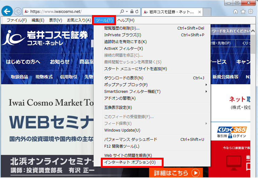Close the 岩井コスモ証券 tab
This screenshot has width=258, height=178.
coord(200,12)
